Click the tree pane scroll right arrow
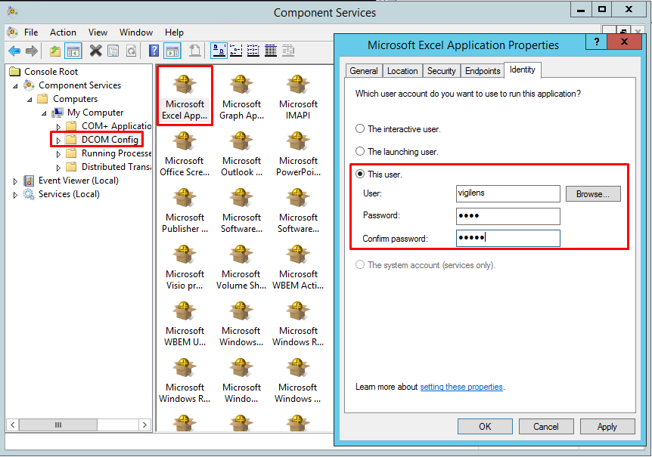 point(144,425)
